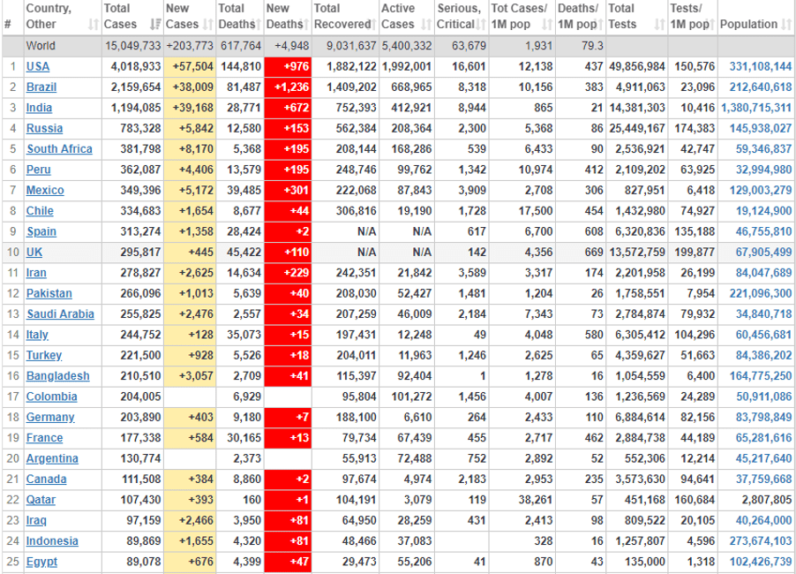The image size is (796, 574).
Task: Open Germany population link 83,798,849
Action: coord(763,418)
